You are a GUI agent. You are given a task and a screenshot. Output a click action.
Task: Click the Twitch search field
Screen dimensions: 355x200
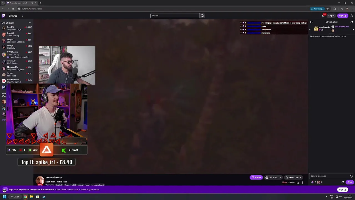175,16
